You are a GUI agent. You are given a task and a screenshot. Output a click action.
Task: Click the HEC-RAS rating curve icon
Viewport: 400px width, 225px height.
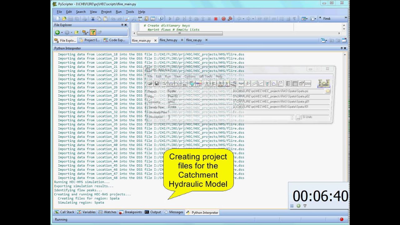coord(261,83)
